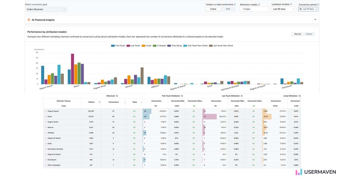
Task: Click info icon next to Influenced header
Action: 117,96
